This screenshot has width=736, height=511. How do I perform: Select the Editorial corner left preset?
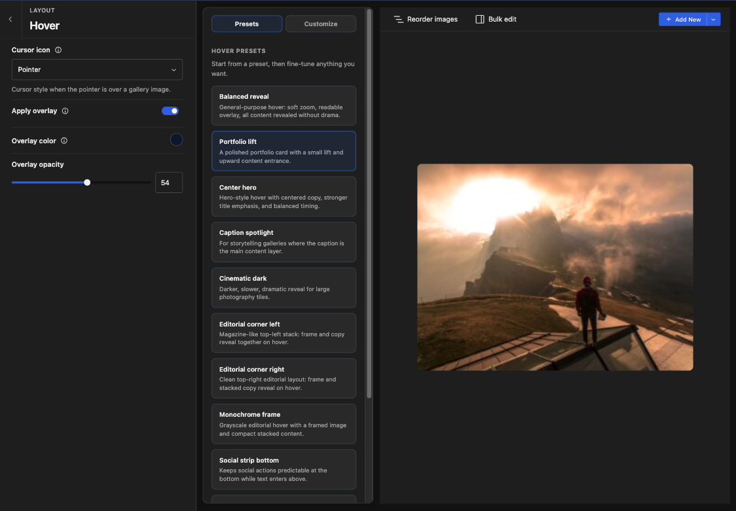[284, 333]
